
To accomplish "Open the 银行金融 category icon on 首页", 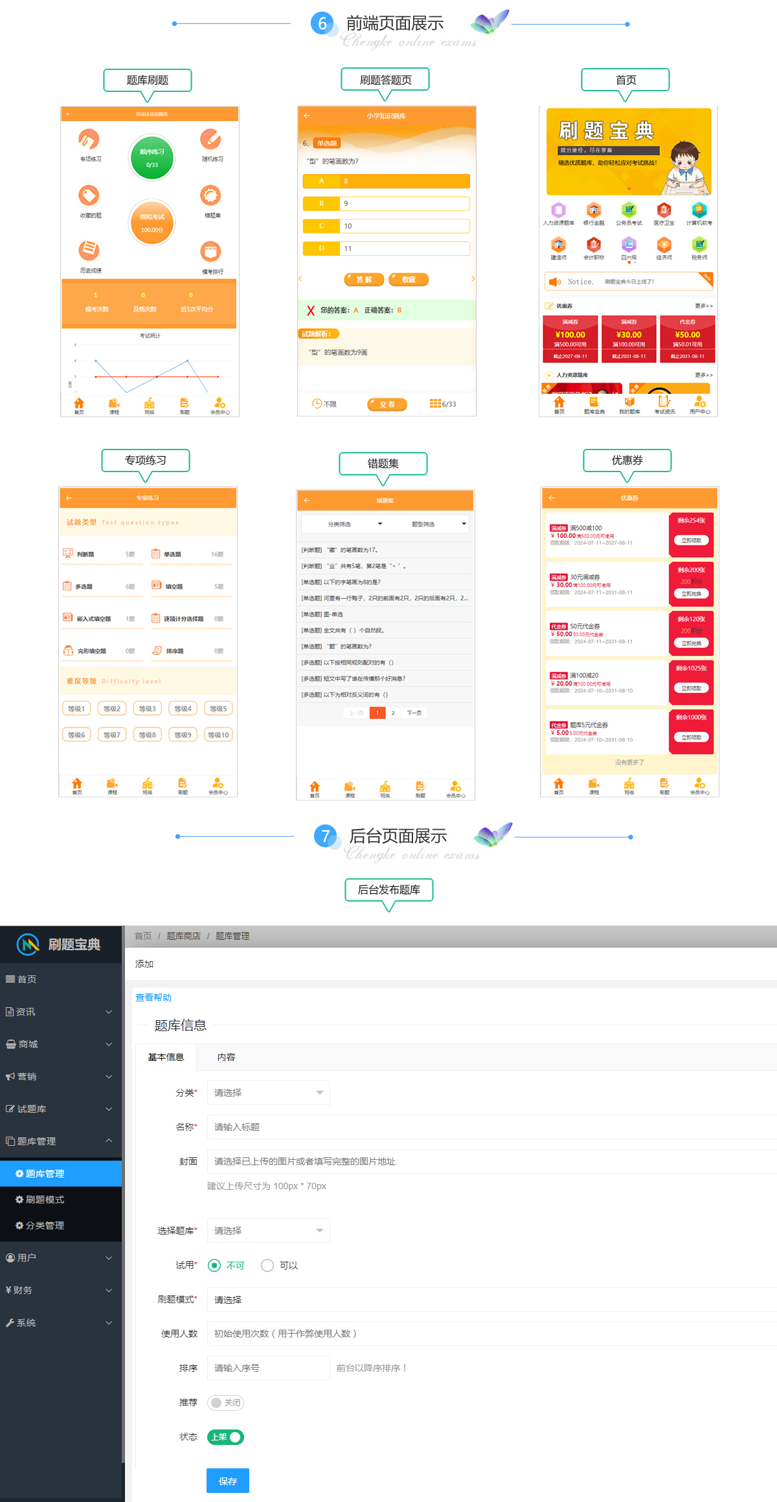I will click(593, 210).
